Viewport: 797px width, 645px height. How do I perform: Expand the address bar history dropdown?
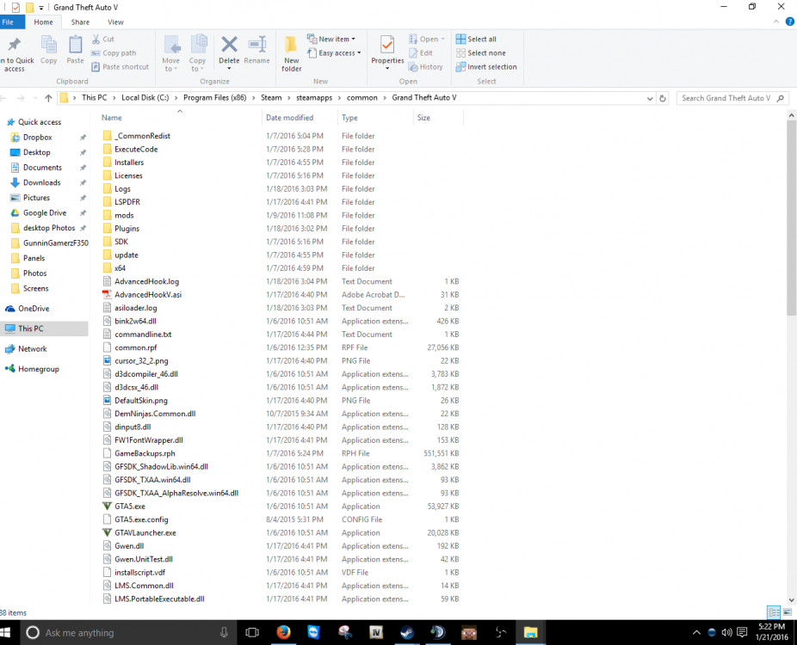[650, 99]
